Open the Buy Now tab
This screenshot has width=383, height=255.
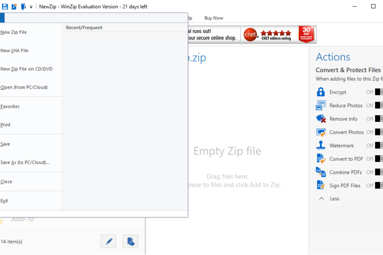pos(214,18)
